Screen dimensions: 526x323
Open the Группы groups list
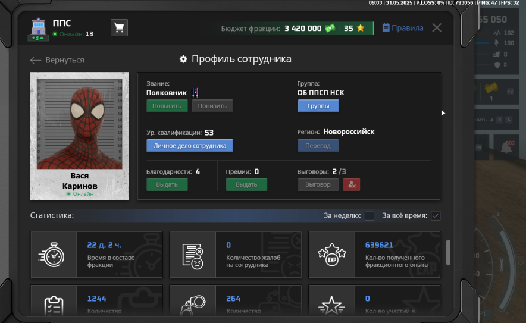click(x=318, y=106)
